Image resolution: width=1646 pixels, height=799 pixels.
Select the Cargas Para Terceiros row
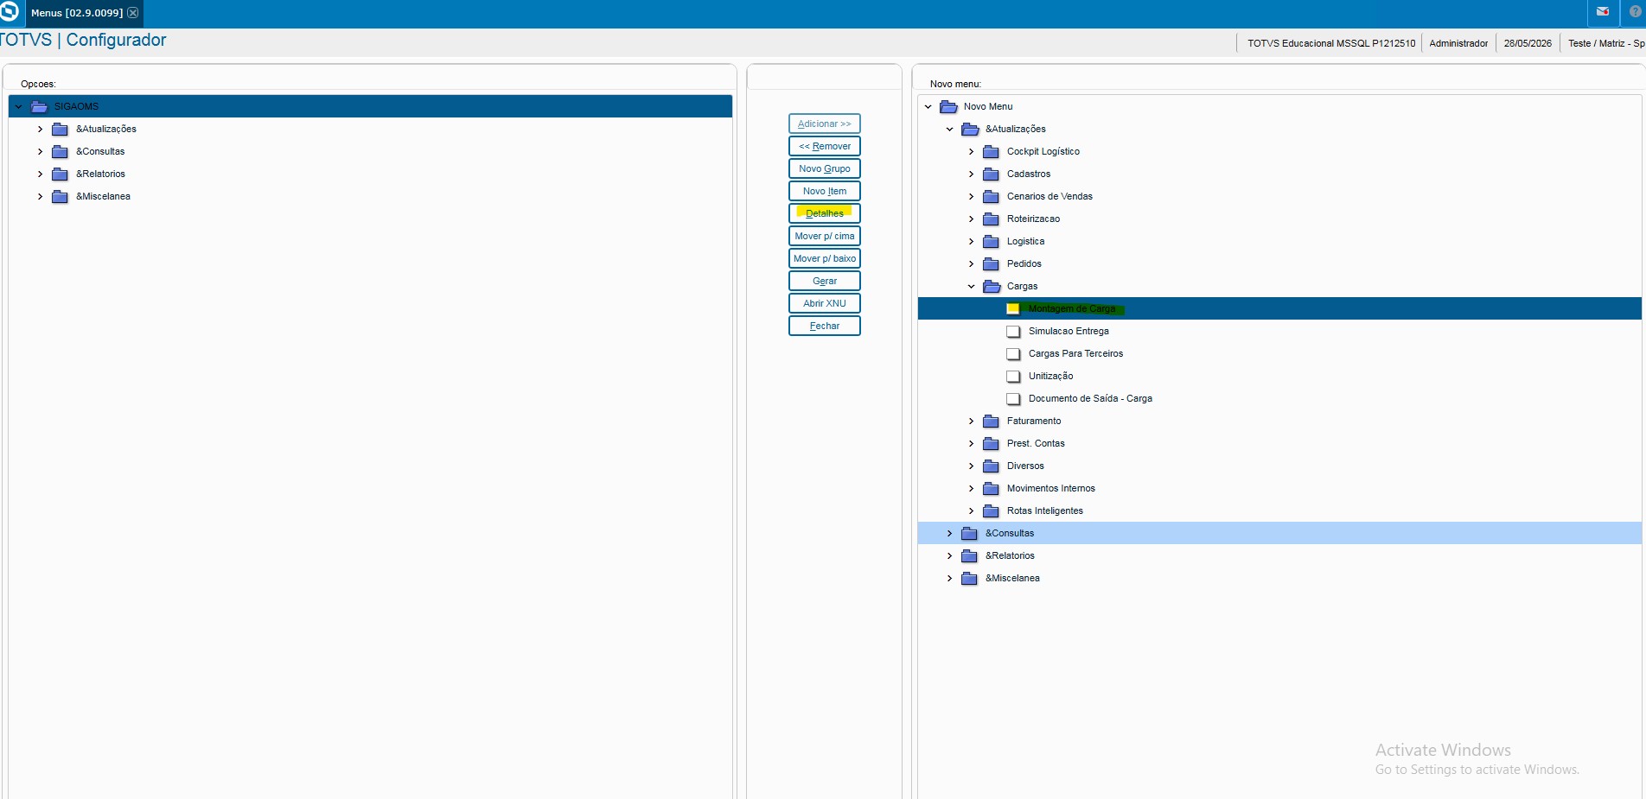click(x=1279, y=353)
